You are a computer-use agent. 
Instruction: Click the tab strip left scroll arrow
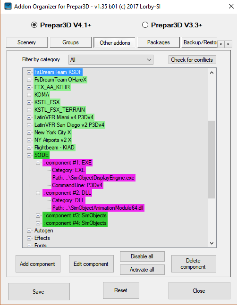(x=221, y=44)
